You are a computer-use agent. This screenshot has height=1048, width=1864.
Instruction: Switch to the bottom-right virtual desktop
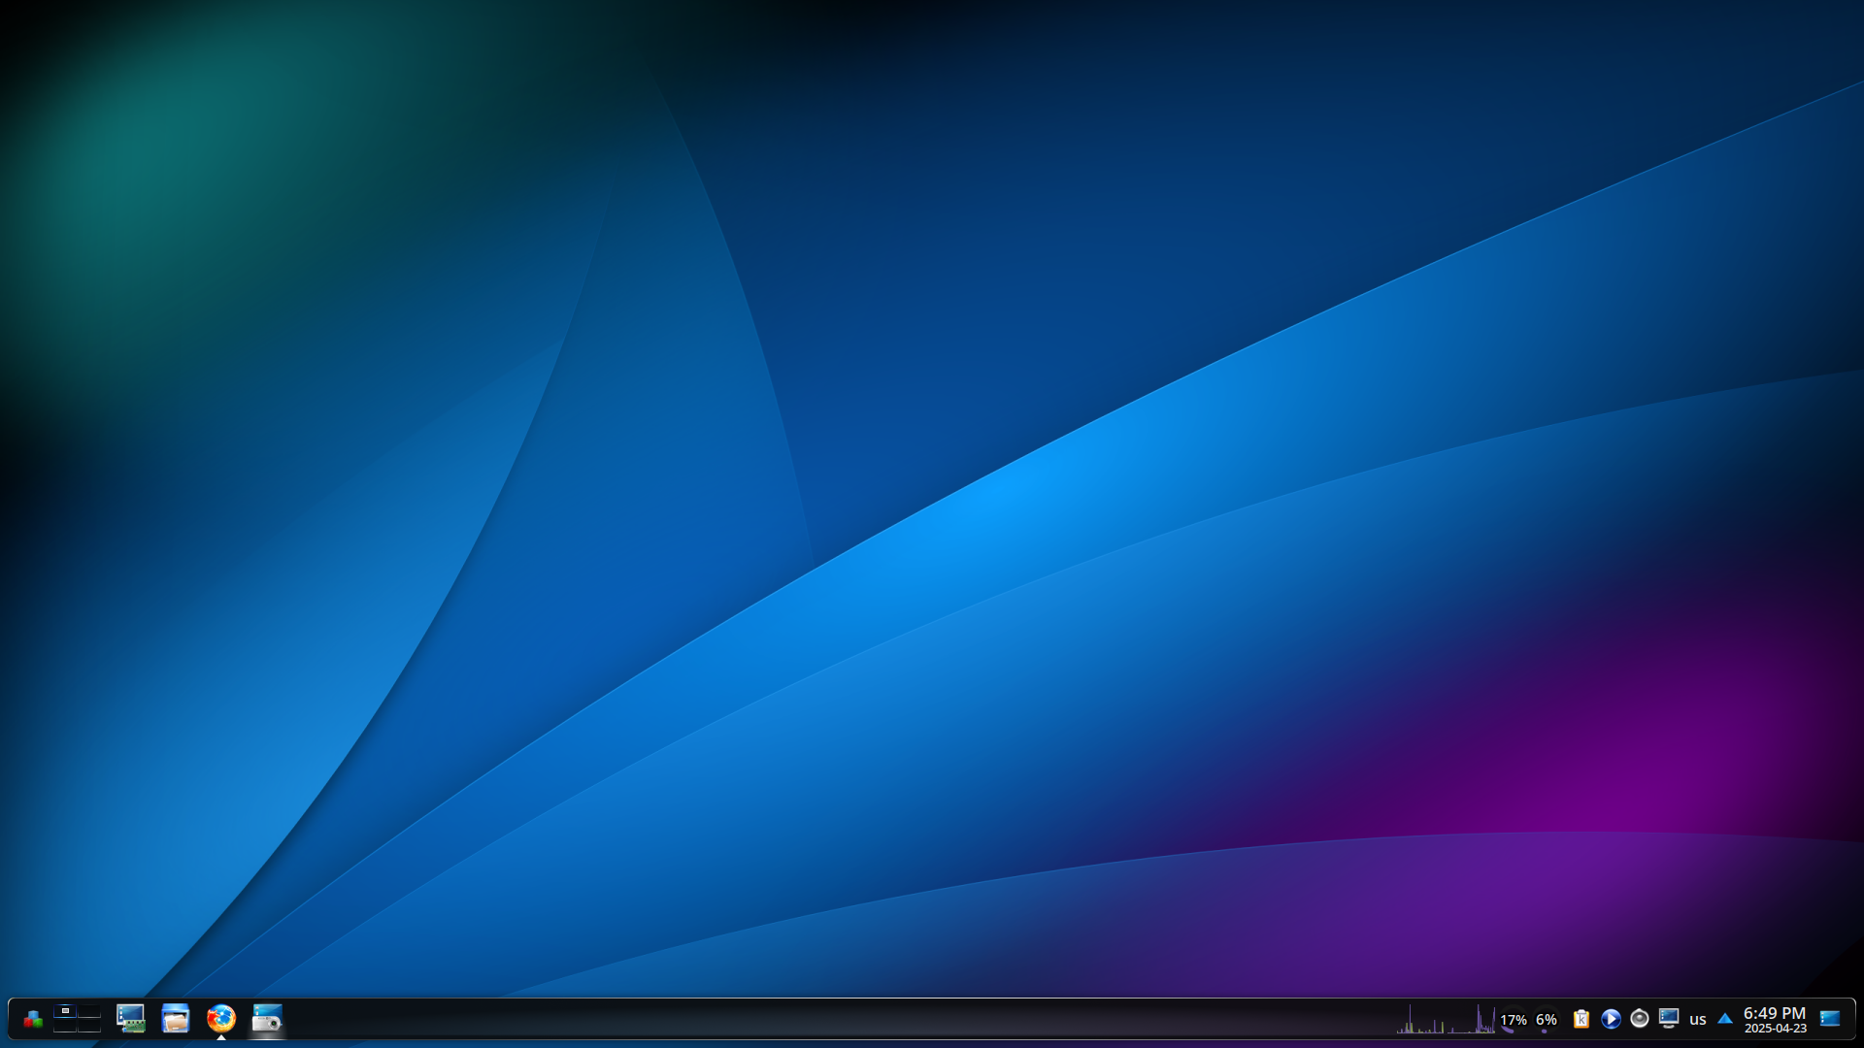click(x=89, y=1026)
